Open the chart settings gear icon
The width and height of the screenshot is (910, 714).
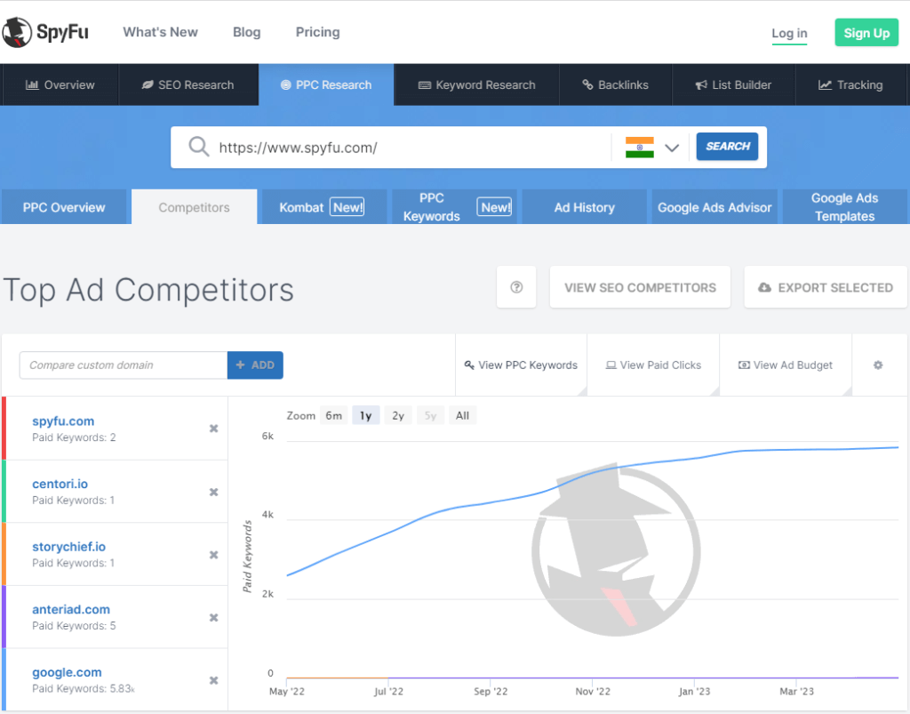[x=878, y=365]
